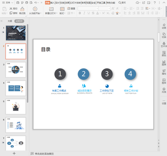Screen dimensions: 167x156
Task: Open Style (风格) pane in right sidebar
Action: pyautogui.click(x=164, y=90)
